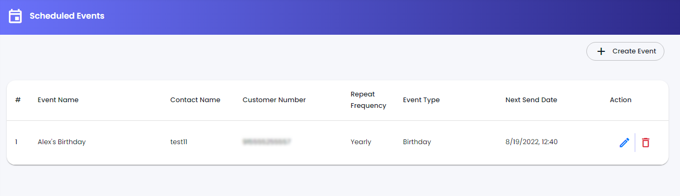Image resolution: width=680 pixels, height=196 pixels.
Task: Edit Alex's Birthday with the pencil icon
Action: [624, 142]
